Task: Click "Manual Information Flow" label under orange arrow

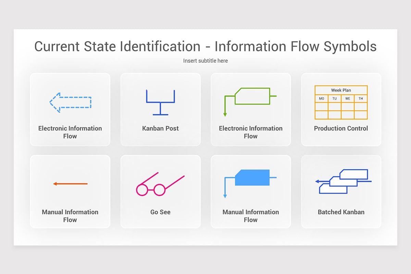Action: point(70,216)
